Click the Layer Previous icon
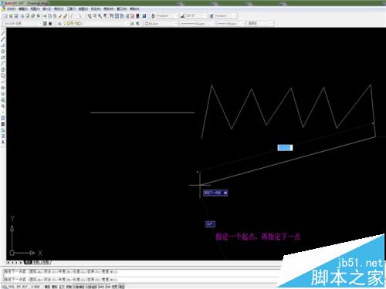Image resolution: width=386 pixels, height=289 pixels. coord(138,23)
